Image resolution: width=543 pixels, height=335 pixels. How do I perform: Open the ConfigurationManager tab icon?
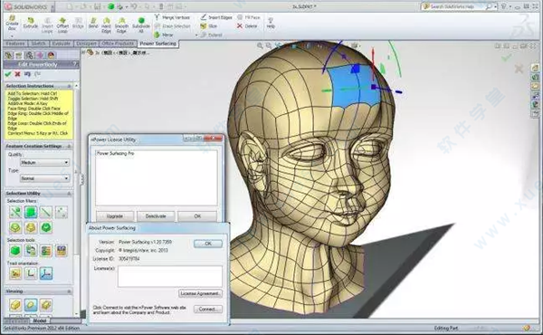30,55
